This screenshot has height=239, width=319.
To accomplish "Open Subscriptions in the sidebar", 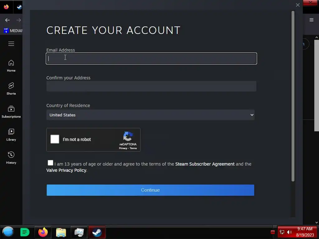I will pos(11,112).
